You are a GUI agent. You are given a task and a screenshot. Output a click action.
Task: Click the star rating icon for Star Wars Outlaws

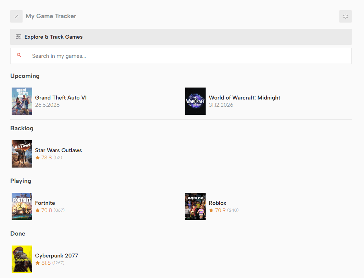coord(38,158)
